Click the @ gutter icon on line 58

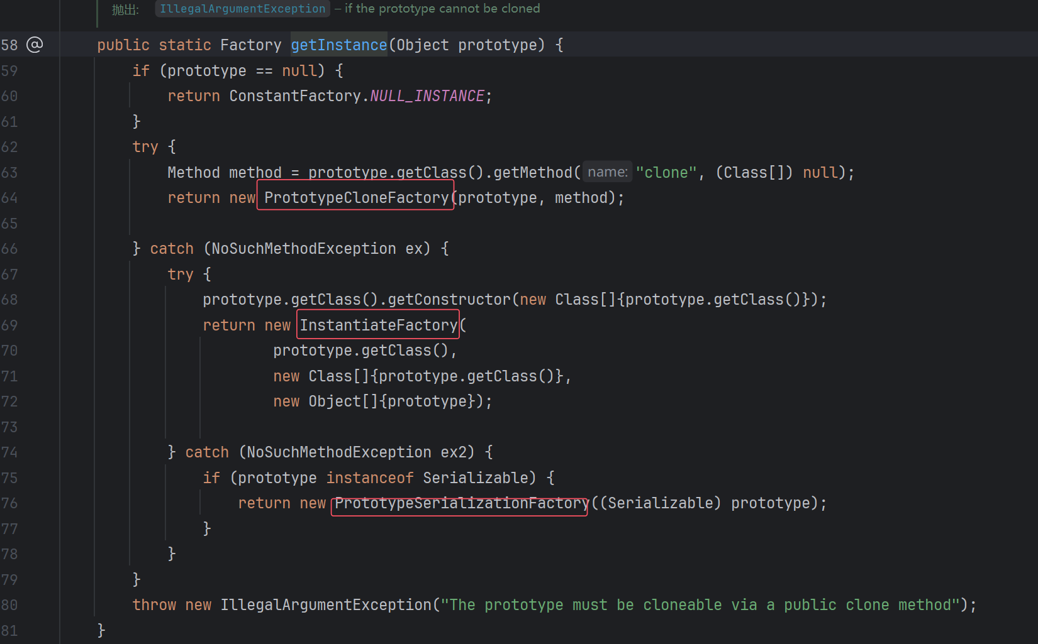coord(35,45)
